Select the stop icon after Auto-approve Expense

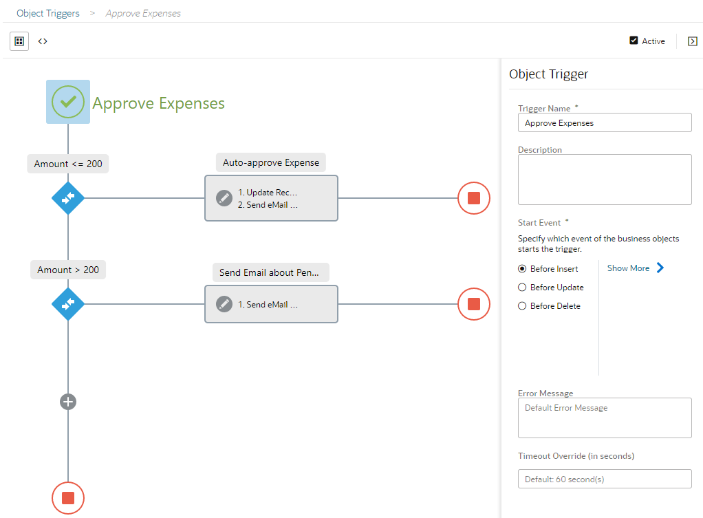(x=474, y=198)
